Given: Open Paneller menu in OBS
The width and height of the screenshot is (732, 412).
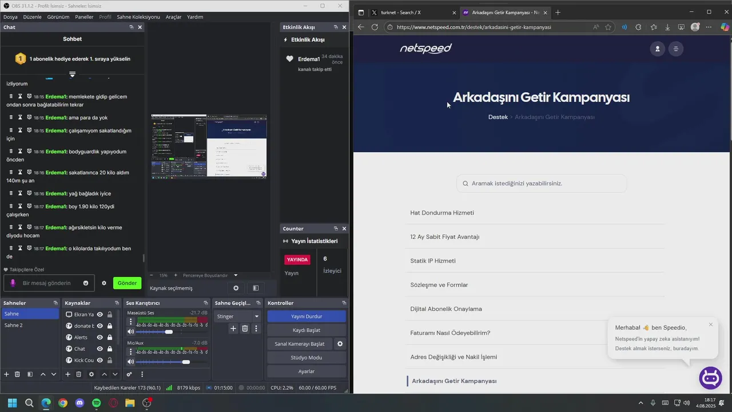Looking at the screenshot, I should tap(84, 17).
